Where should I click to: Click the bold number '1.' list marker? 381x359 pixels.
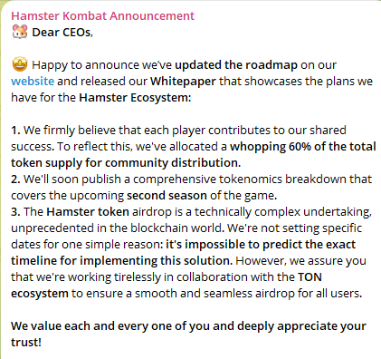click(15, 131)
